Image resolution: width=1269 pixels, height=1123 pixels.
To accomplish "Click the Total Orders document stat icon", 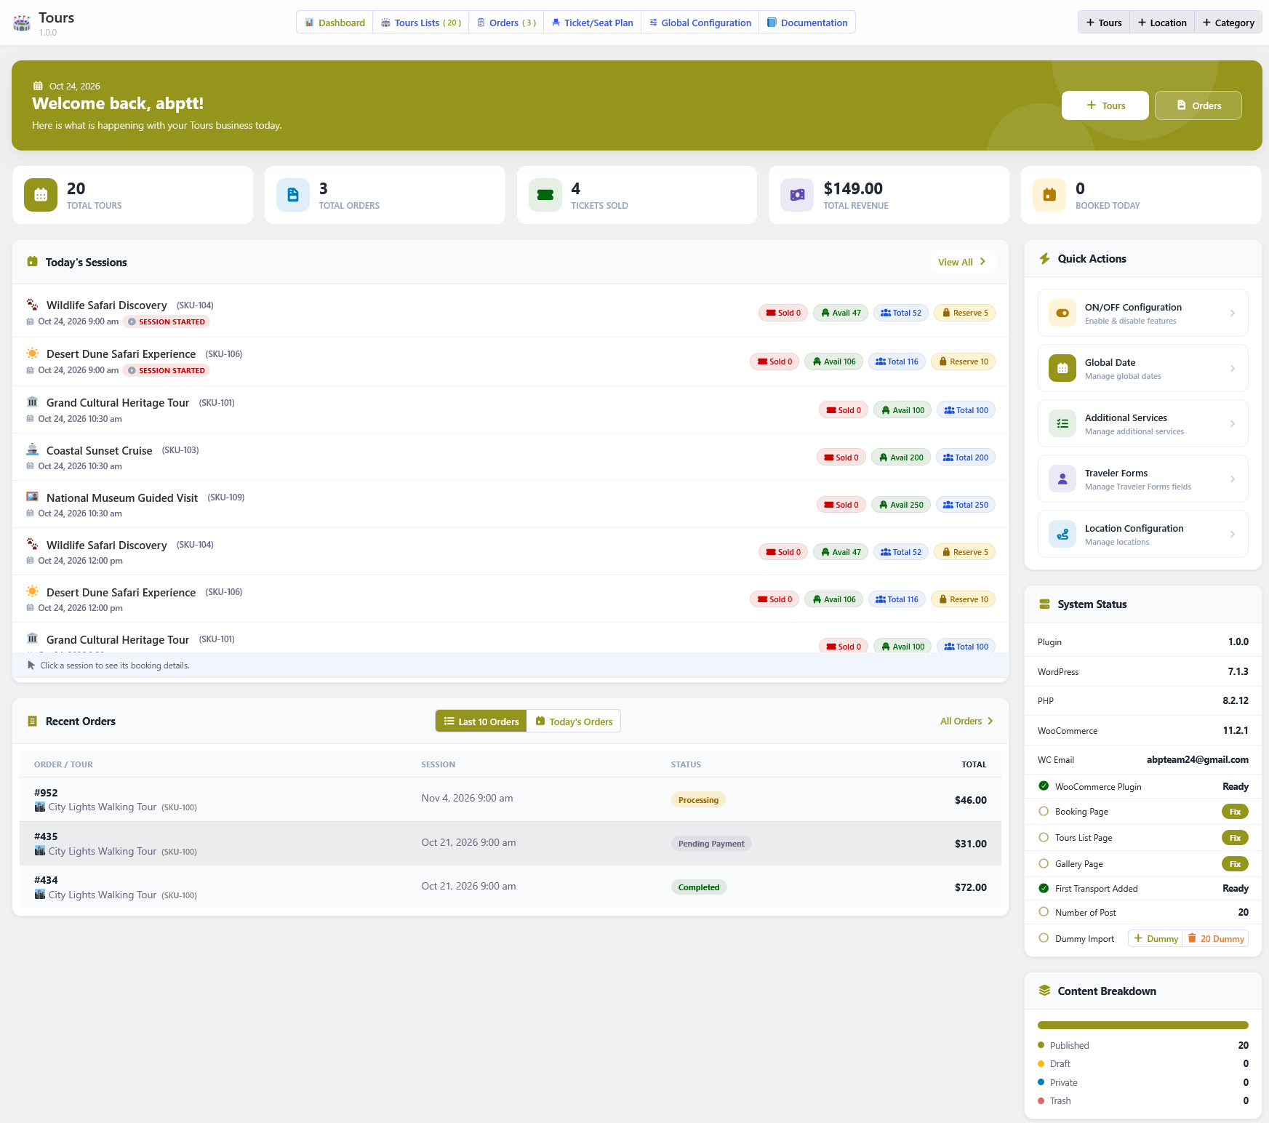I will click(x=293, y=195).
